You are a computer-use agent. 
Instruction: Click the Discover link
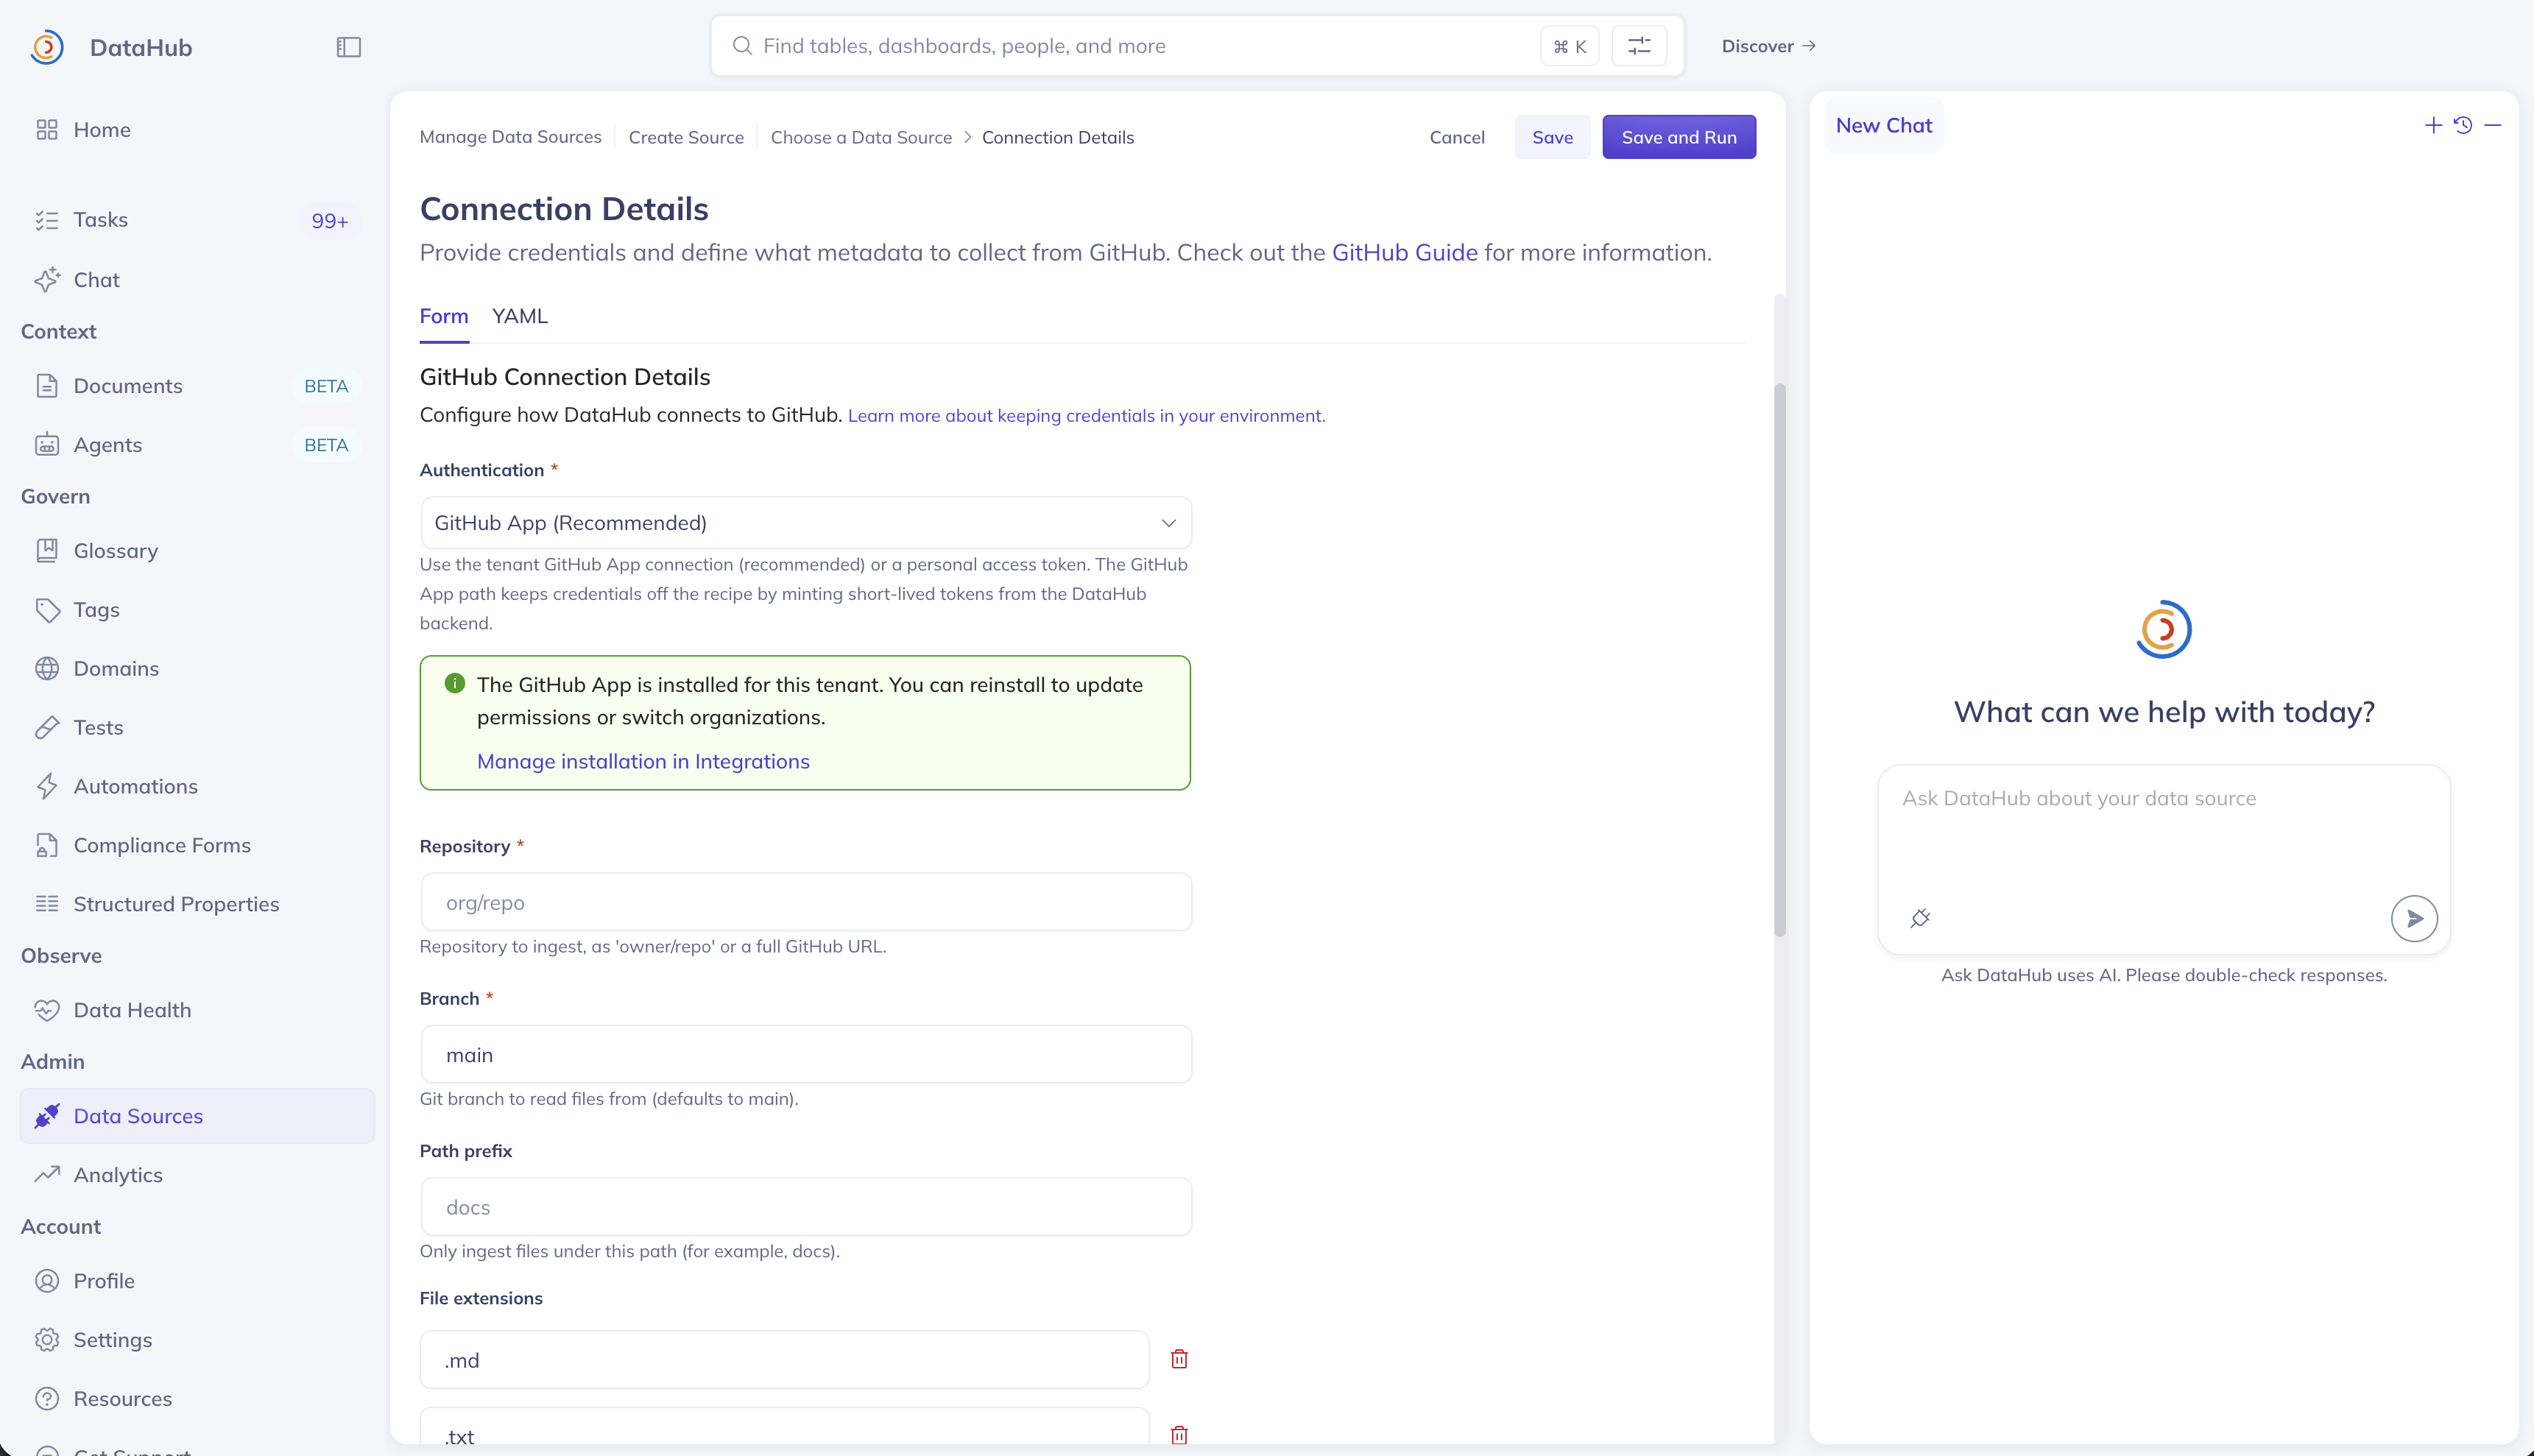coord(1768,46)
